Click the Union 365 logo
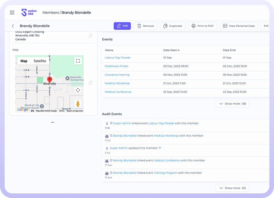The height and width of the screenshot is (198, 274). pyautogui.click(x=29, y=13)
